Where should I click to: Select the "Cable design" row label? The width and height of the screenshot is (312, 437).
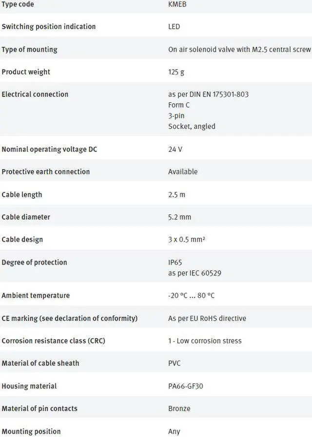(22, 240)
